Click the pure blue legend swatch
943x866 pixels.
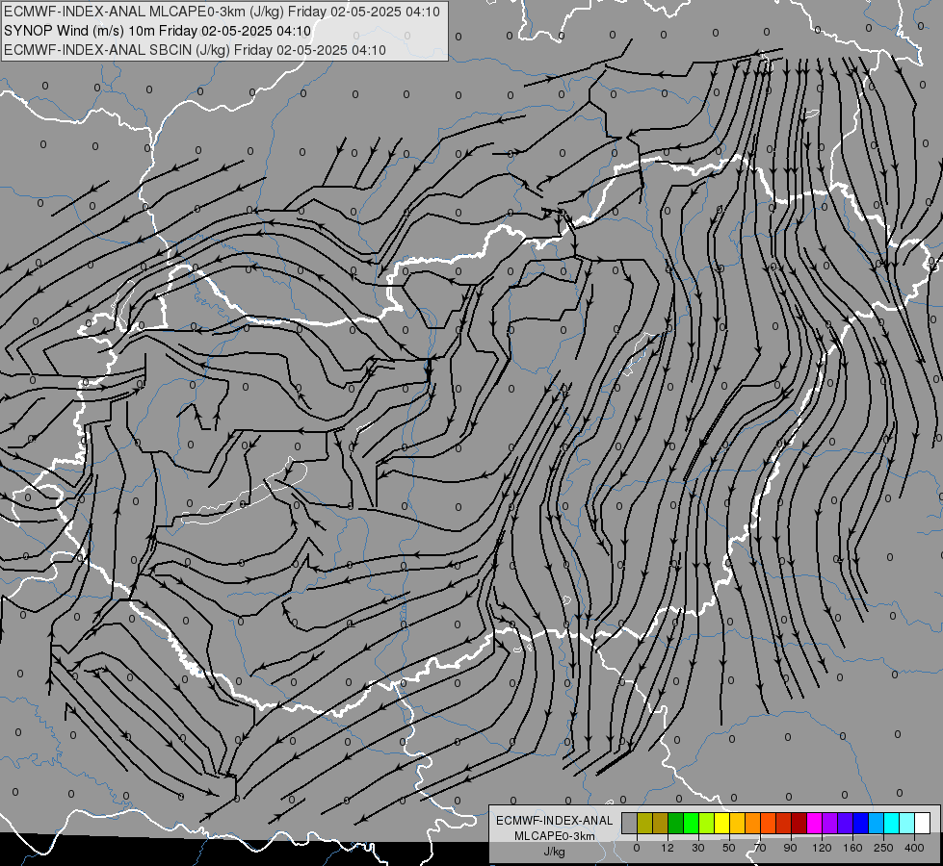[x=860, y=823]
